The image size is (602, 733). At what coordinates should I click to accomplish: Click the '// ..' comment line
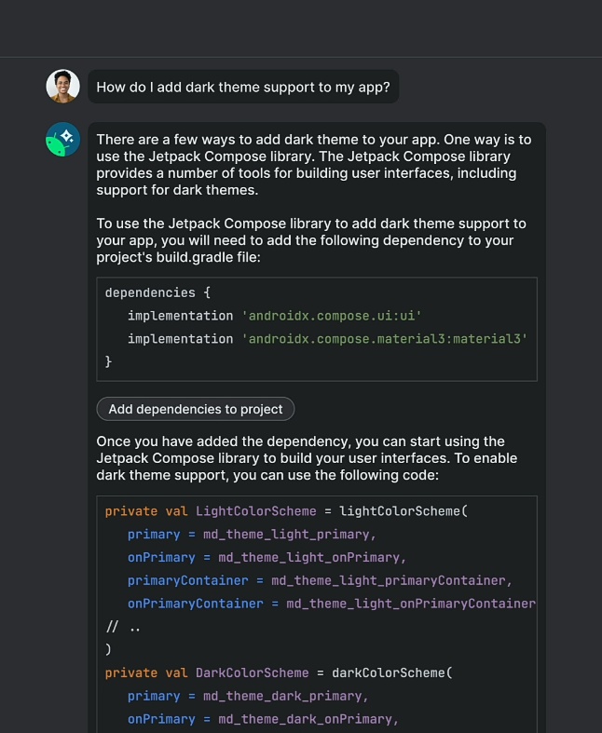click(123, 627)
